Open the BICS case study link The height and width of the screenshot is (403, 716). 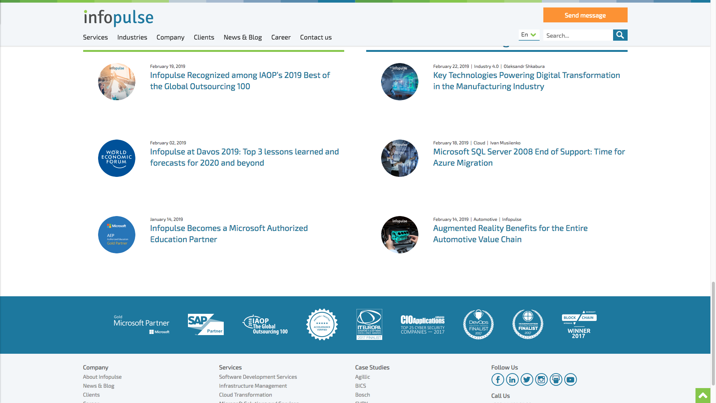pyautogui.click(x=361, y=386)
